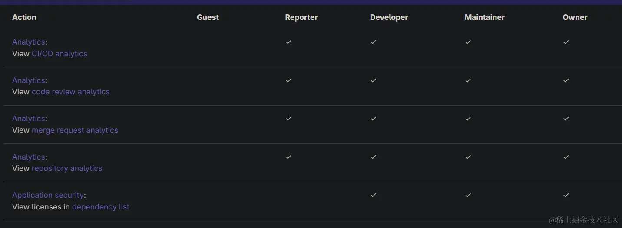The image size is (622, 228).
Task: Click the Owner column header
Action: [575, 17]
